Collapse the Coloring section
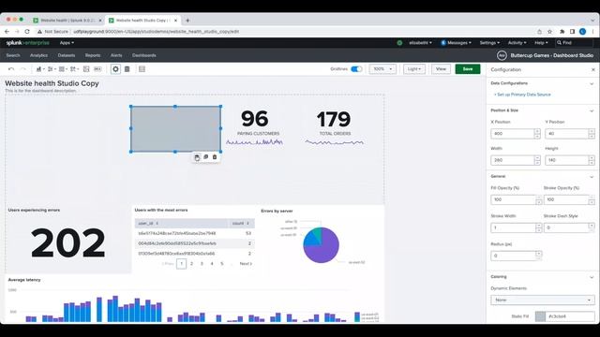The image size is (600, 337). point(592,277)
